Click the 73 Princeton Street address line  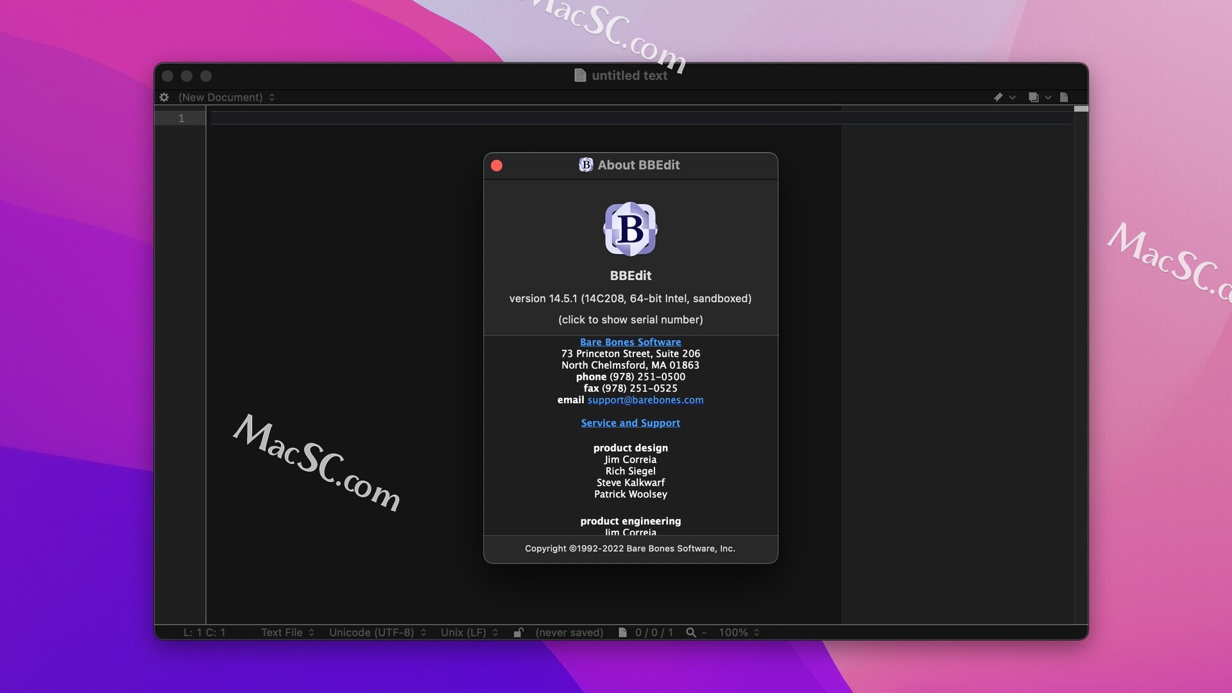pyautogui.click(x=630, y=354)
